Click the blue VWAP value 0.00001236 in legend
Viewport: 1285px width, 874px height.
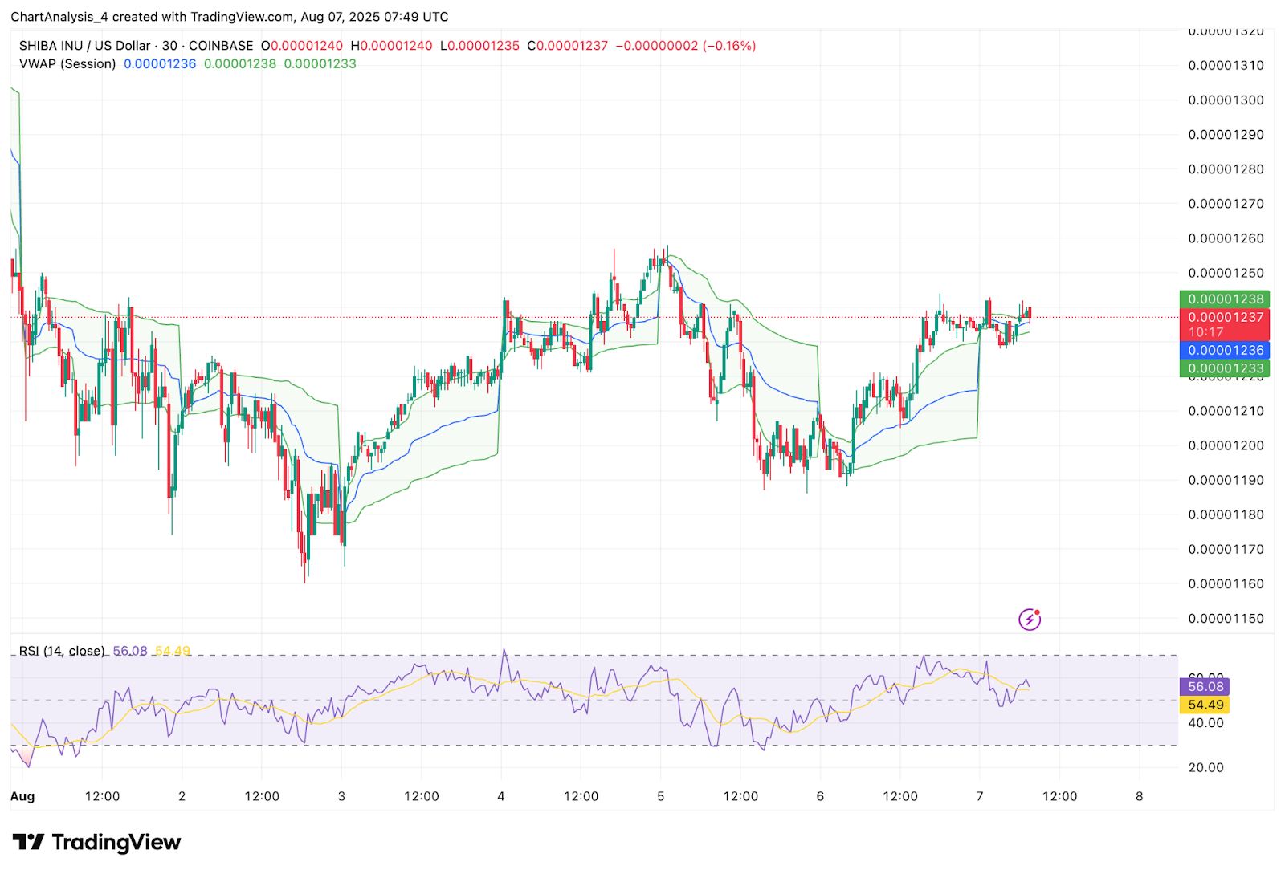[x=160, y=63]
